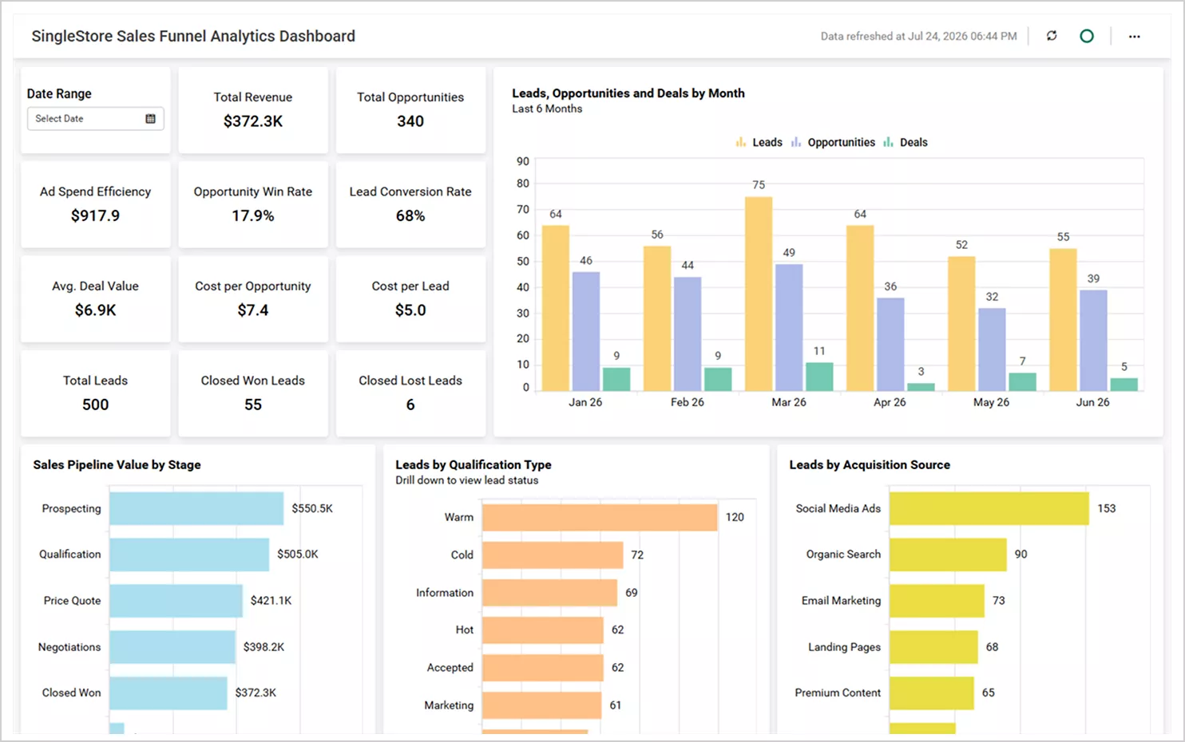
Task: Click the Negotiations bar worth $398.2K
Action: point(172,647)
